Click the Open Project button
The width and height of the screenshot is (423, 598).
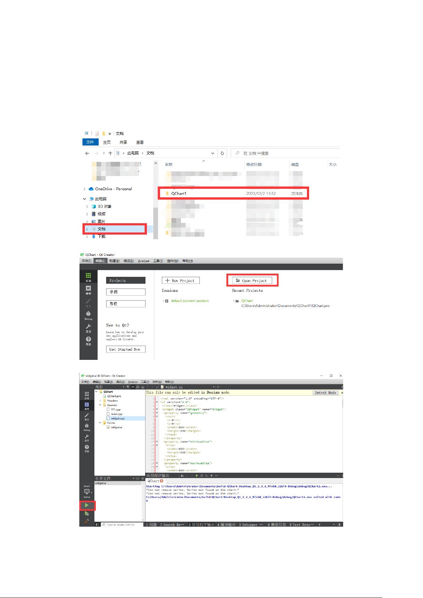(252, 280)
